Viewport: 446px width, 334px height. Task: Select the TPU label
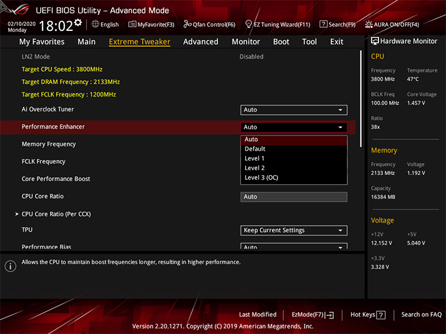tap(27, 229)
